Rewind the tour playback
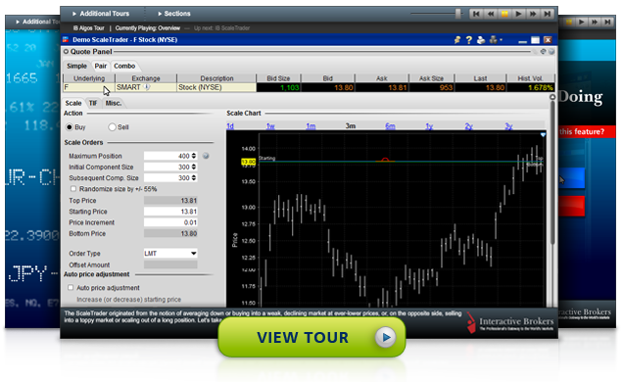This screenshot has width=623, height=382. (x=491, y=14)
